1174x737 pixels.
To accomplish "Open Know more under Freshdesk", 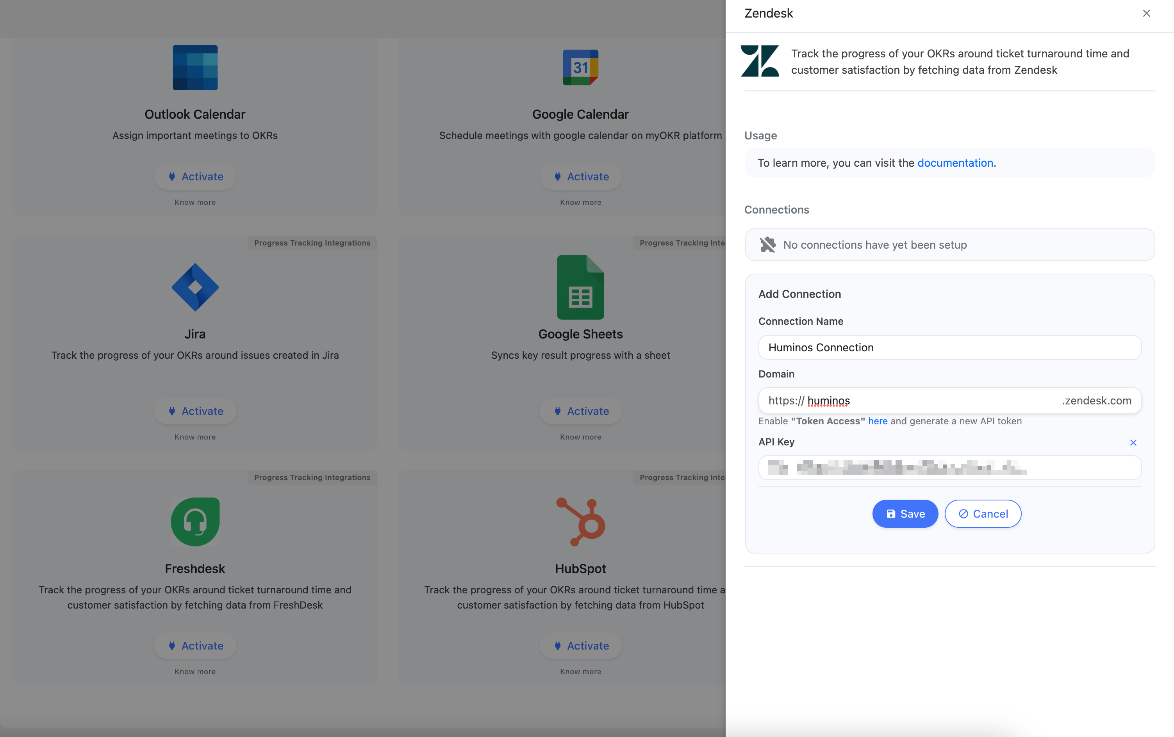I will click(x=195, y=671).
